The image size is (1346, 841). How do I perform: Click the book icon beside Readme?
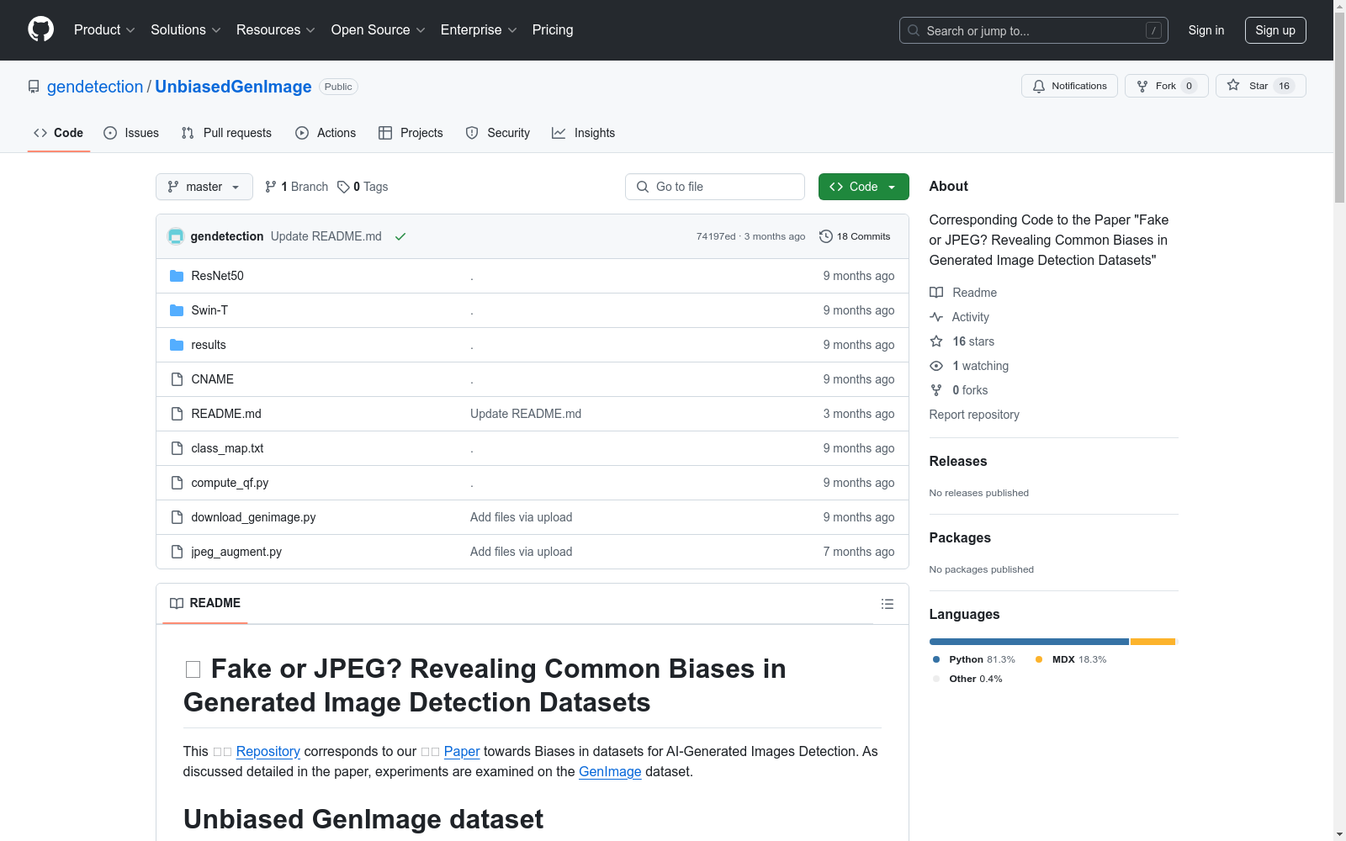tap(936, 293)
